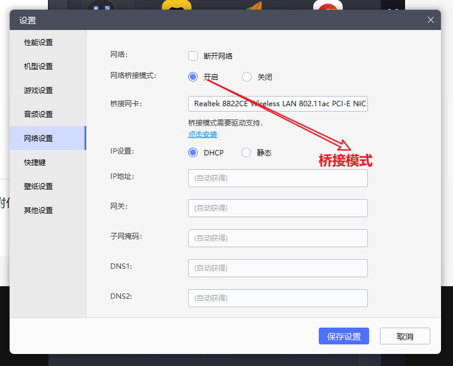Enable bridge mode with the 开启 radio
This screenshot has width=453, height=366.
click(x=193, y=77)
